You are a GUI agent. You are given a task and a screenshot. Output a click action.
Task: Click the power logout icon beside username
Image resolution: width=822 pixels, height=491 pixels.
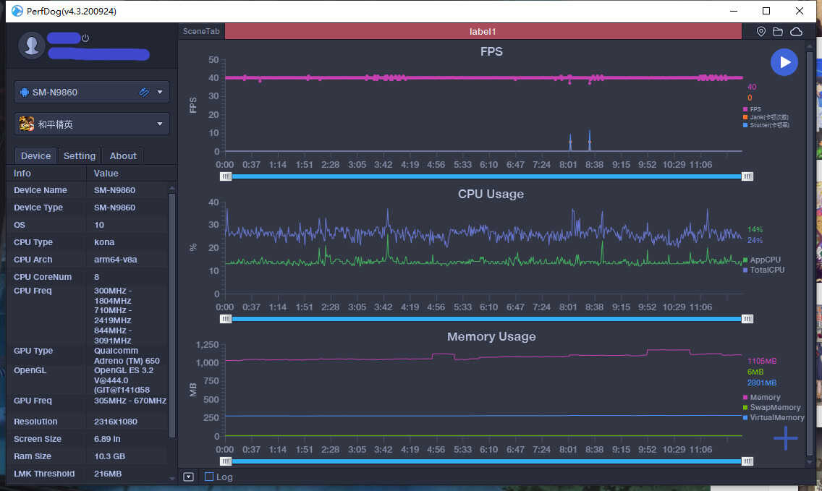(x=85, y=38)
